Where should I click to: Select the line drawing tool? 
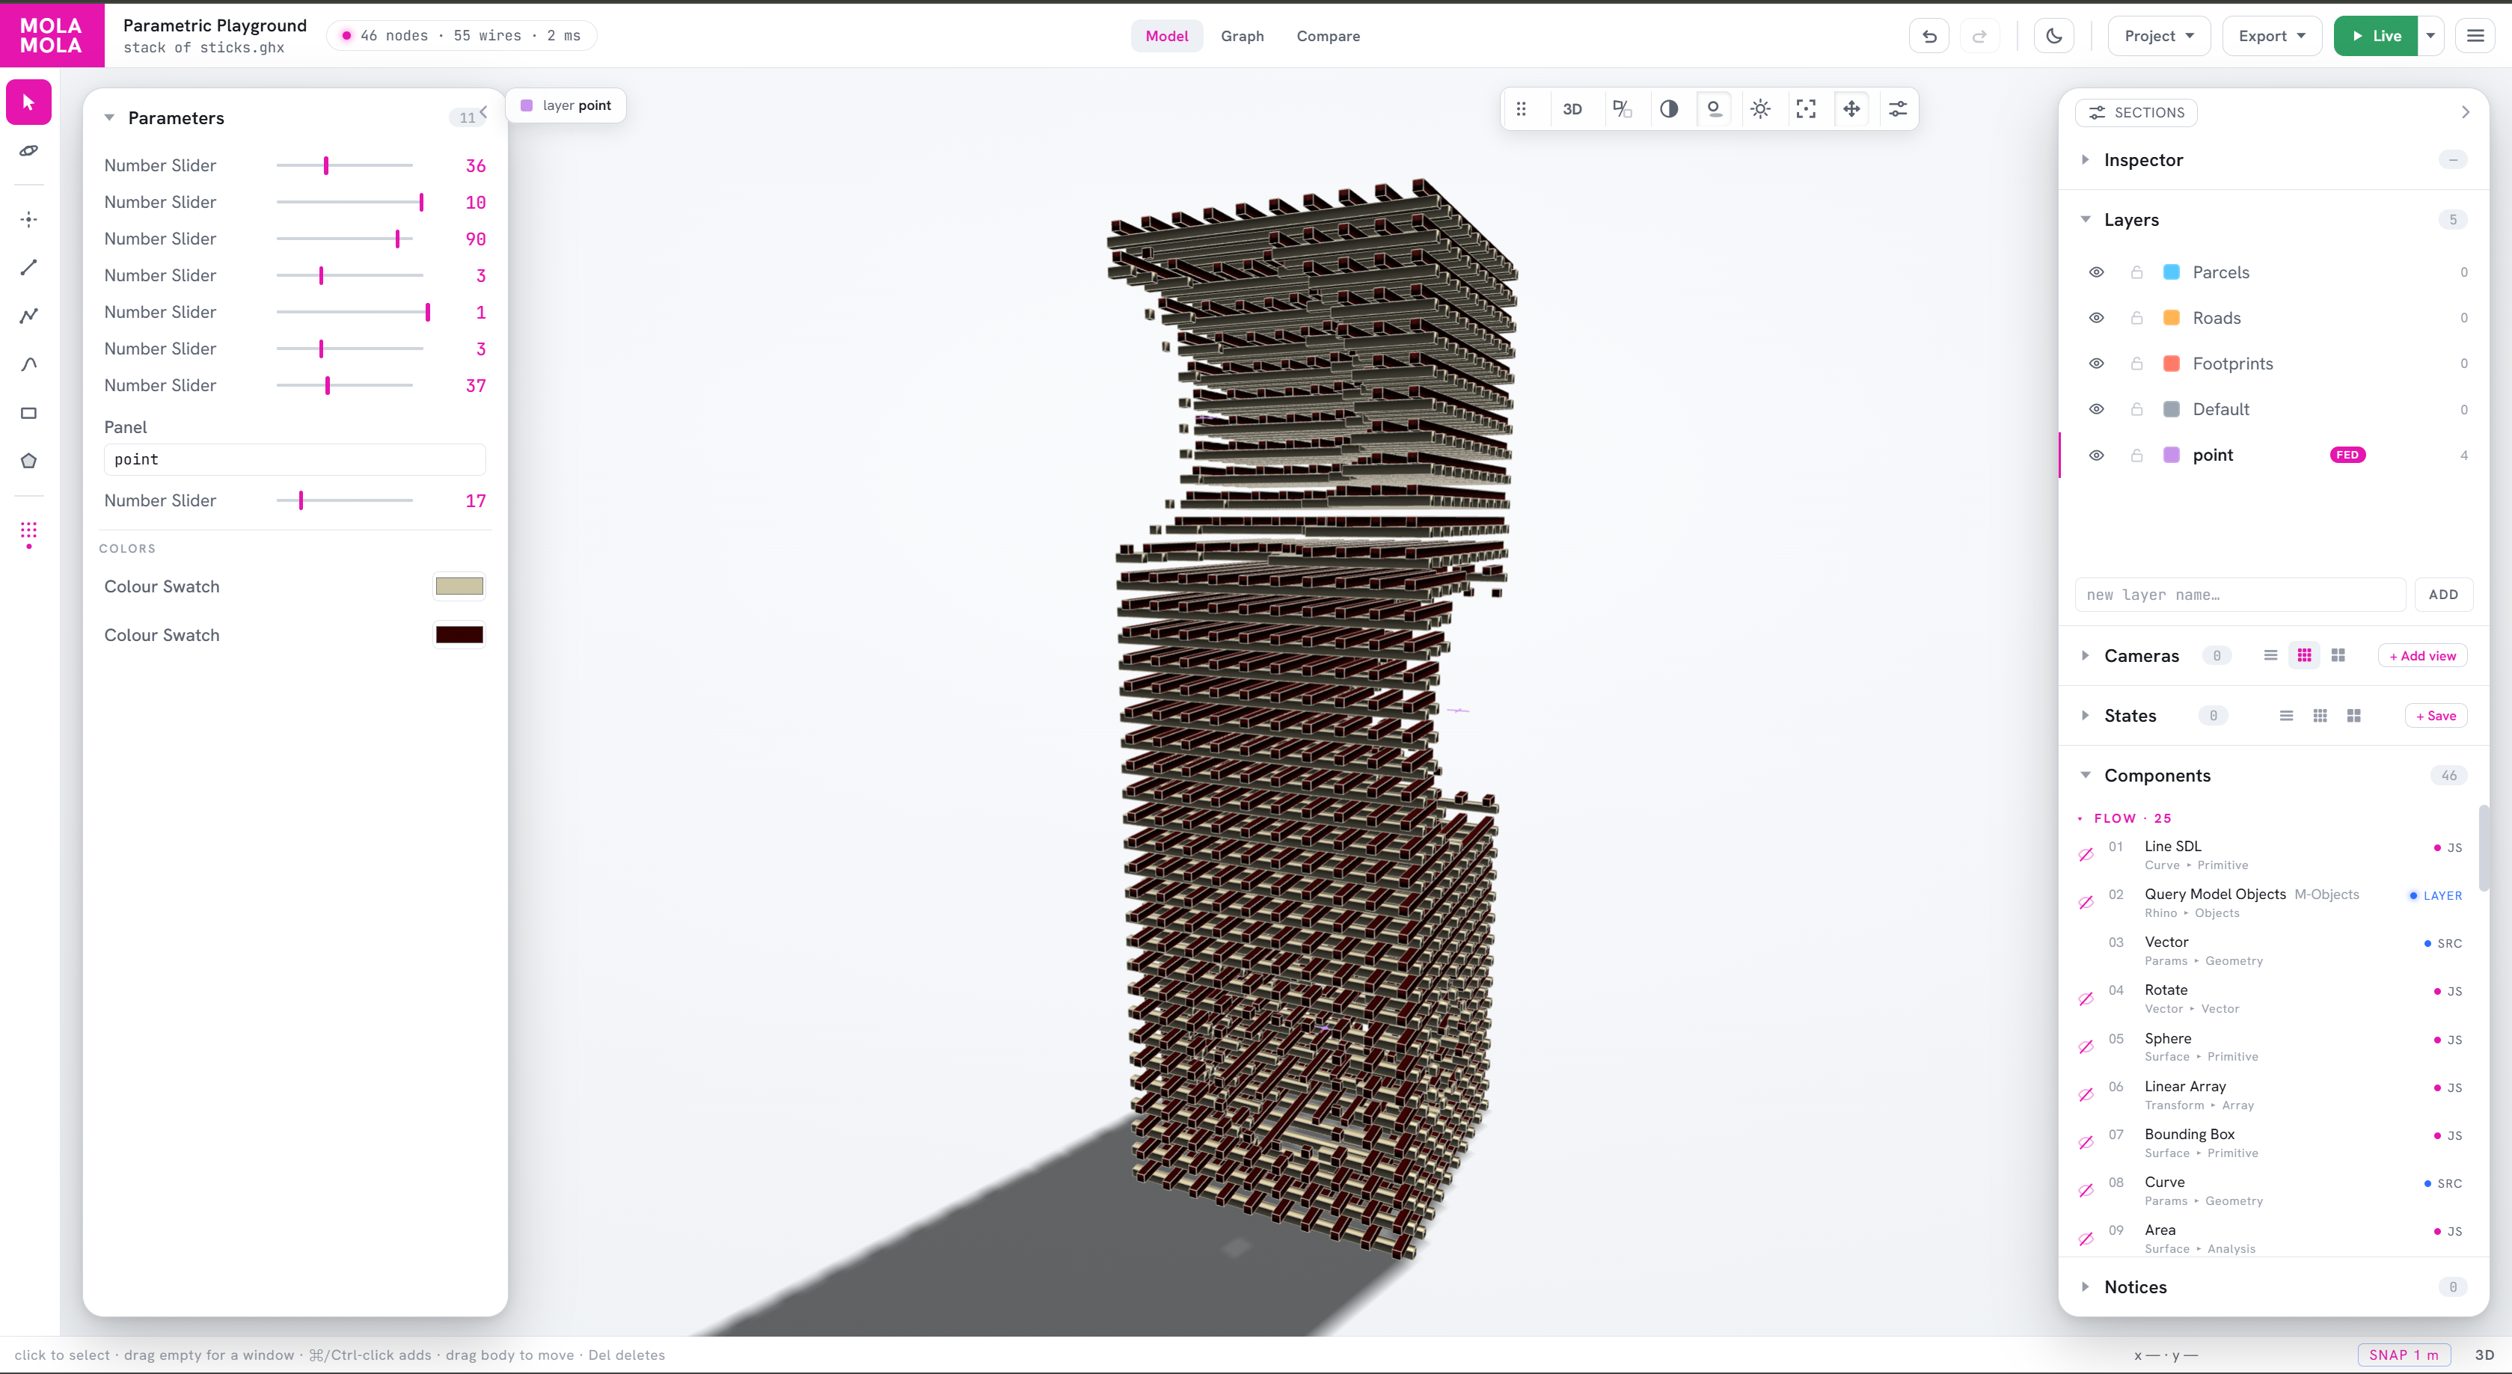29,267
